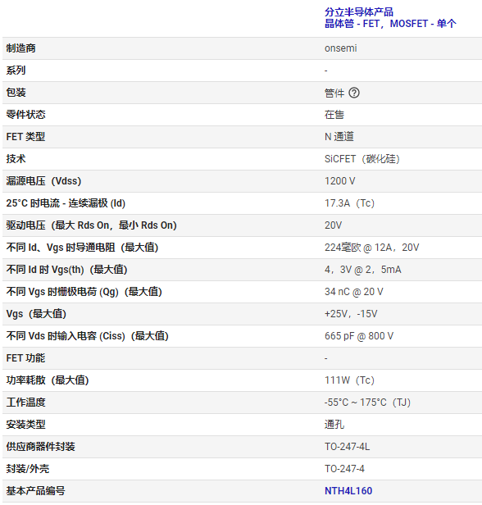The height and width of the screenshot is (505, 482).
Task: Open the 晶体管 - FET，MOSFET - 单个 link
Action: (390, 24)
